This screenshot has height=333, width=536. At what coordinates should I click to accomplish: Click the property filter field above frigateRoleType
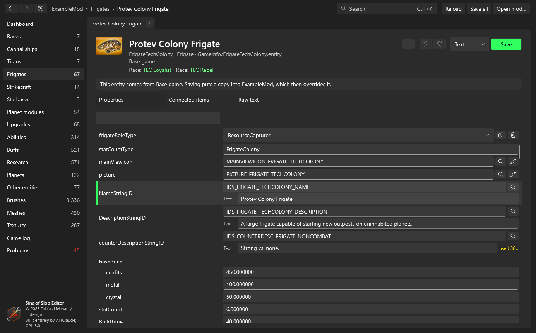click(158, 118)
